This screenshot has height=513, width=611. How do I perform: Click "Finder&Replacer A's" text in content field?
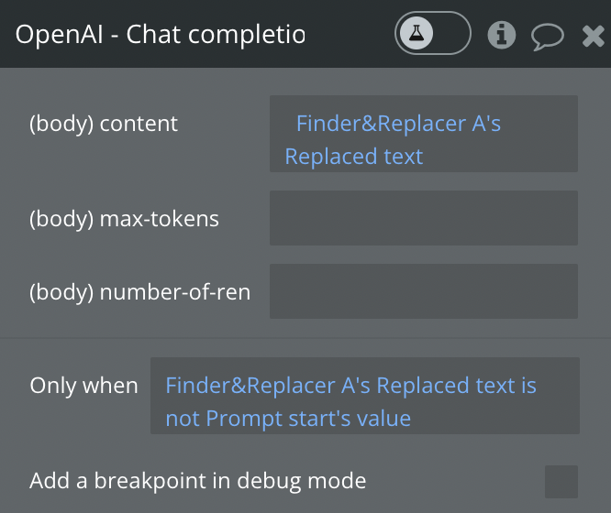pyautogui.click(x=398, y=123)
